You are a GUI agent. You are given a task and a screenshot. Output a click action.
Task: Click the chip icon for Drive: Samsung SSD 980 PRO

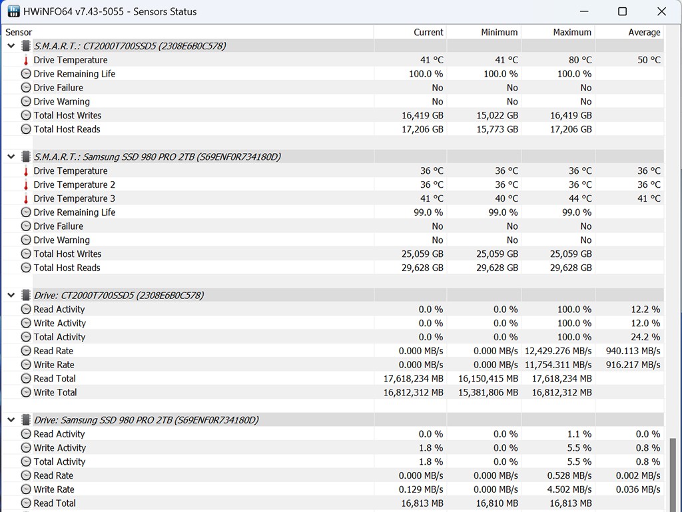[26, 420]
